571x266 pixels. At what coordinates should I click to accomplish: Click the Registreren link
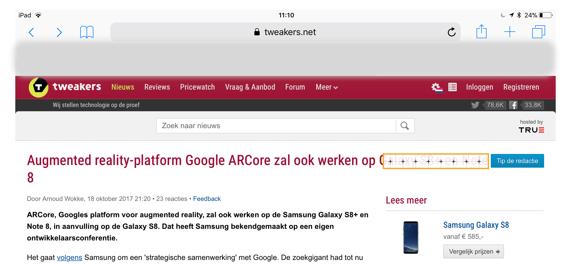[521, 87]
